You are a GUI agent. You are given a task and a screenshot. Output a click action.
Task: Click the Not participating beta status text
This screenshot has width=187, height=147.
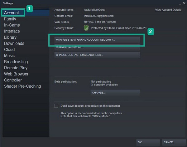pyautogui.click(x=101, y=81)
